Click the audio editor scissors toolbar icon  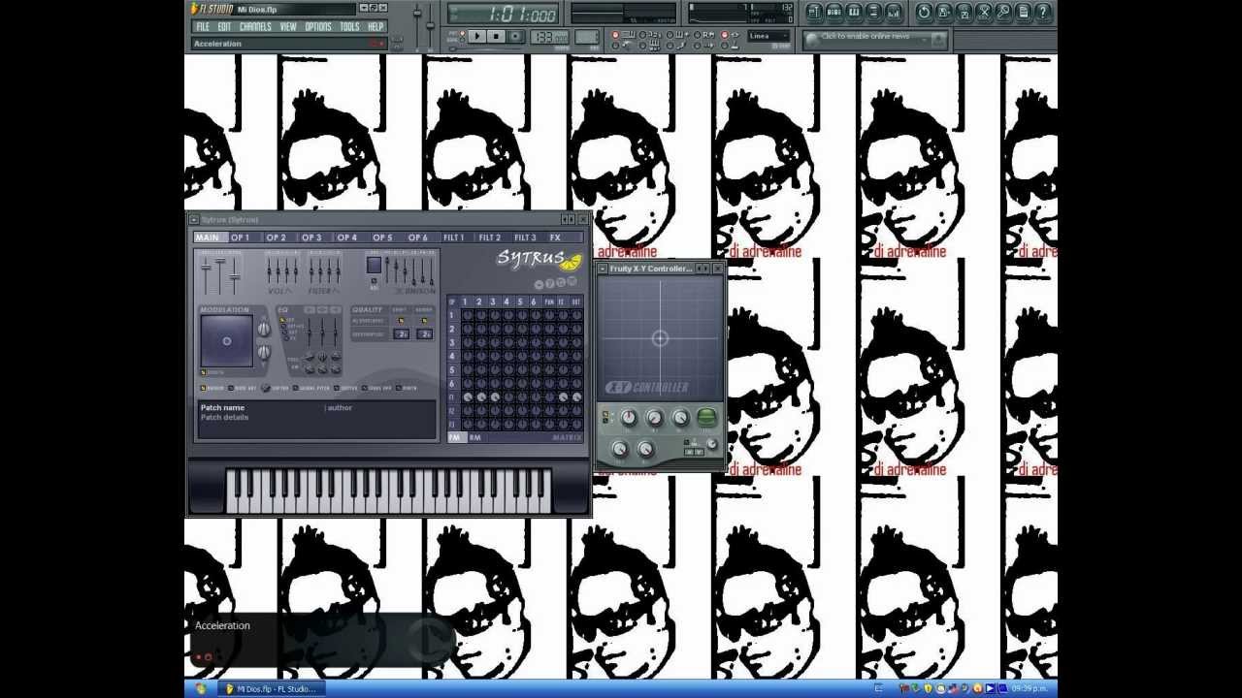984,13
